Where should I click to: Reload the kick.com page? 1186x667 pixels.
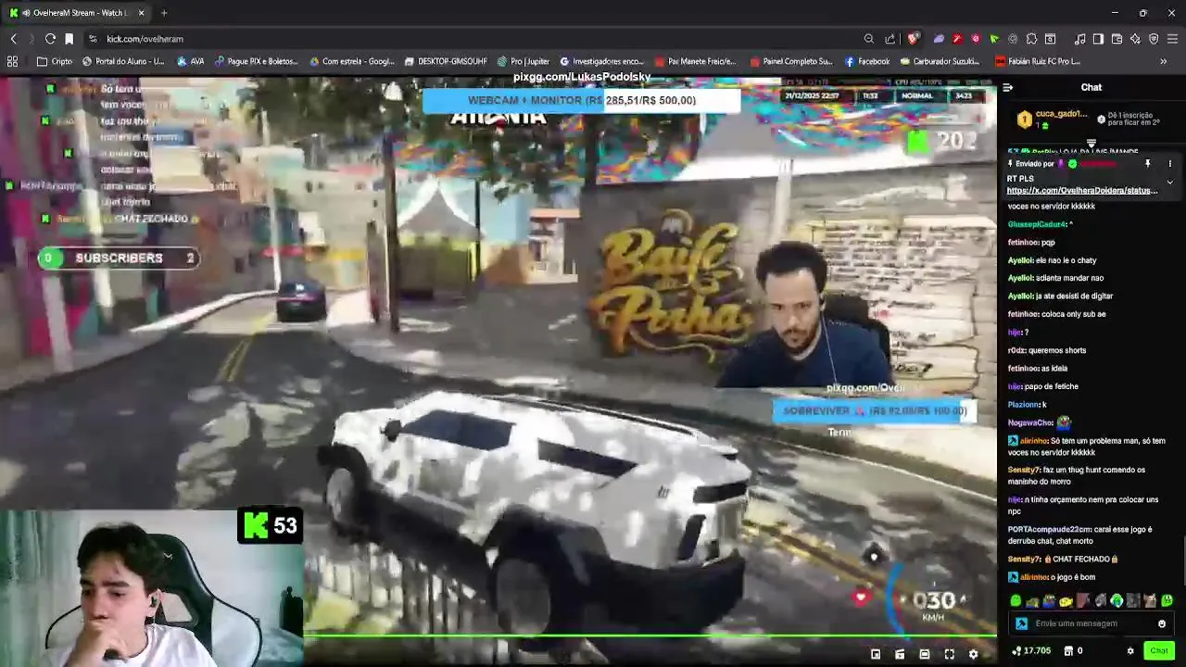[50, 39]
